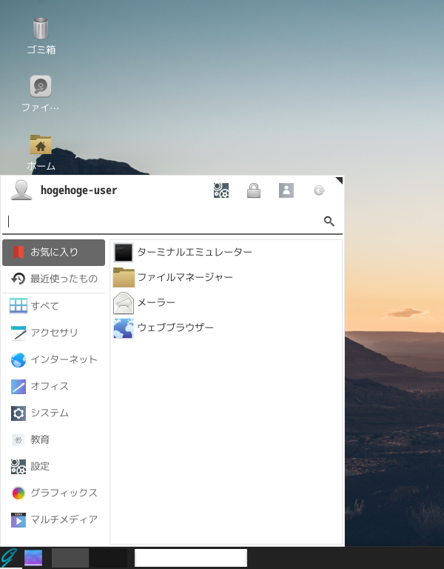Viewport: 444px width, 569px height.
Task: Open the settings manager icon beside username
Action: [221, 190]
